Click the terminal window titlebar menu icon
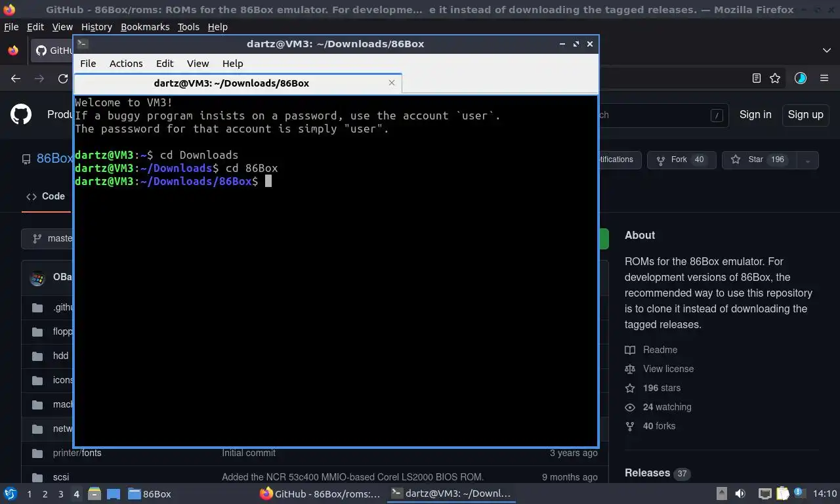 82,44
